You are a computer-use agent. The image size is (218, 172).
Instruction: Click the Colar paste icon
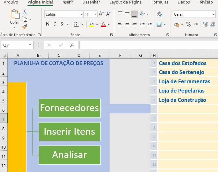point(15,14)
